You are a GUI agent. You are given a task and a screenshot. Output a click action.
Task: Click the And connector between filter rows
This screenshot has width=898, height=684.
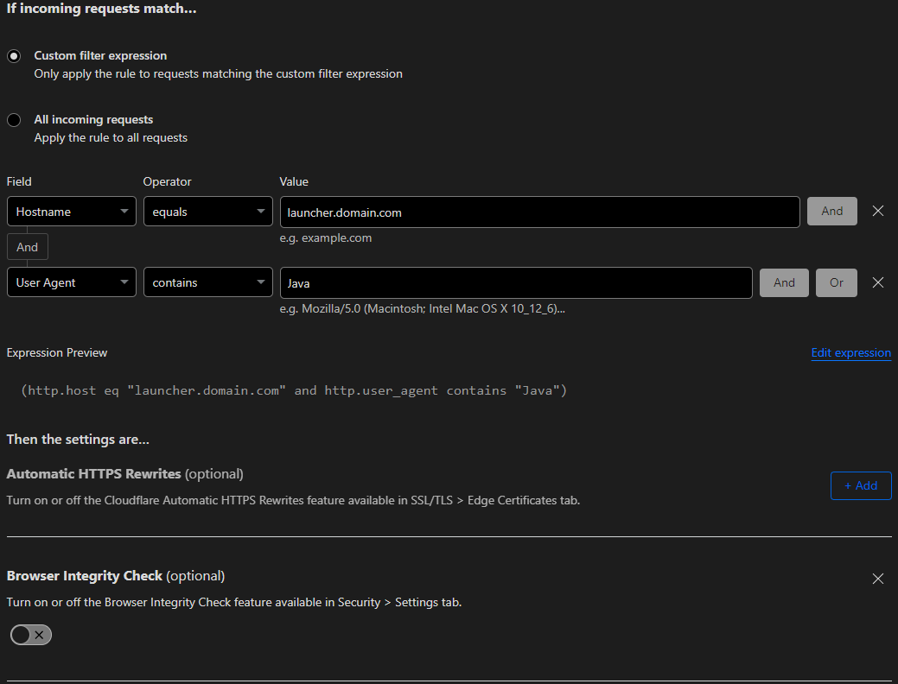click(28, 247)
